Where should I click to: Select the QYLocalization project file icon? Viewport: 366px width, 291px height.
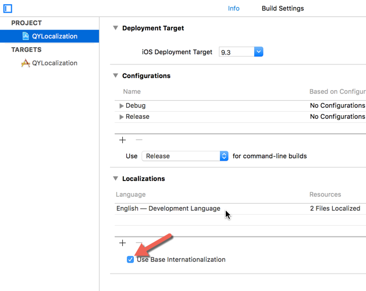(26, 36)
